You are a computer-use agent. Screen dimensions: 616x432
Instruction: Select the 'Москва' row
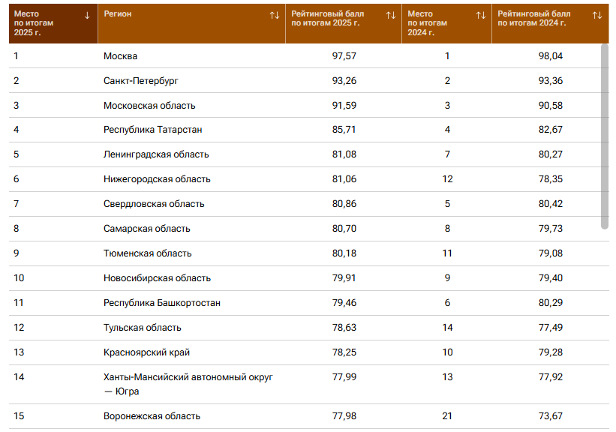click(x=309, y=55)
